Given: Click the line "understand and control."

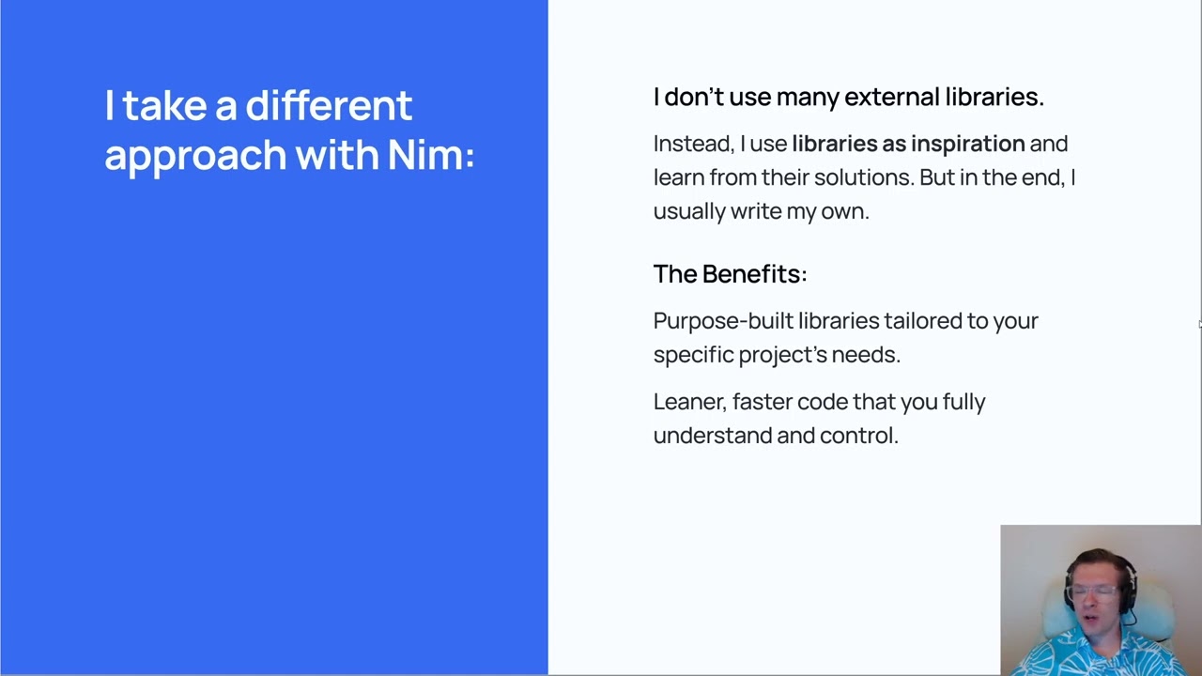Looking at the screenshot, I should click(x=776, y=436).
